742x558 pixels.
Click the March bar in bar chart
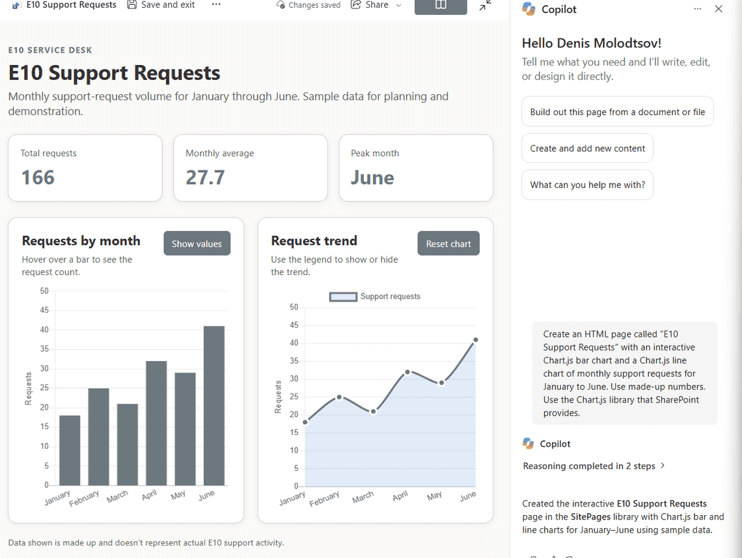(128, 444)
